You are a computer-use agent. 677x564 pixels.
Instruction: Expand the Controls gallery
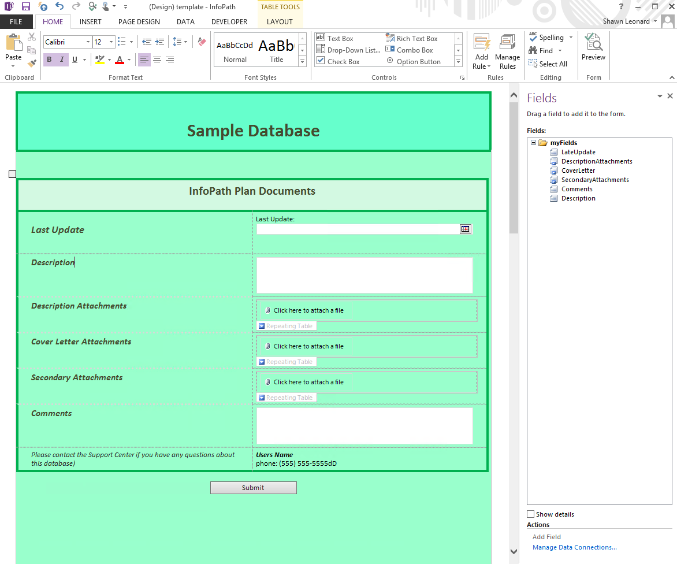point(459,62)
